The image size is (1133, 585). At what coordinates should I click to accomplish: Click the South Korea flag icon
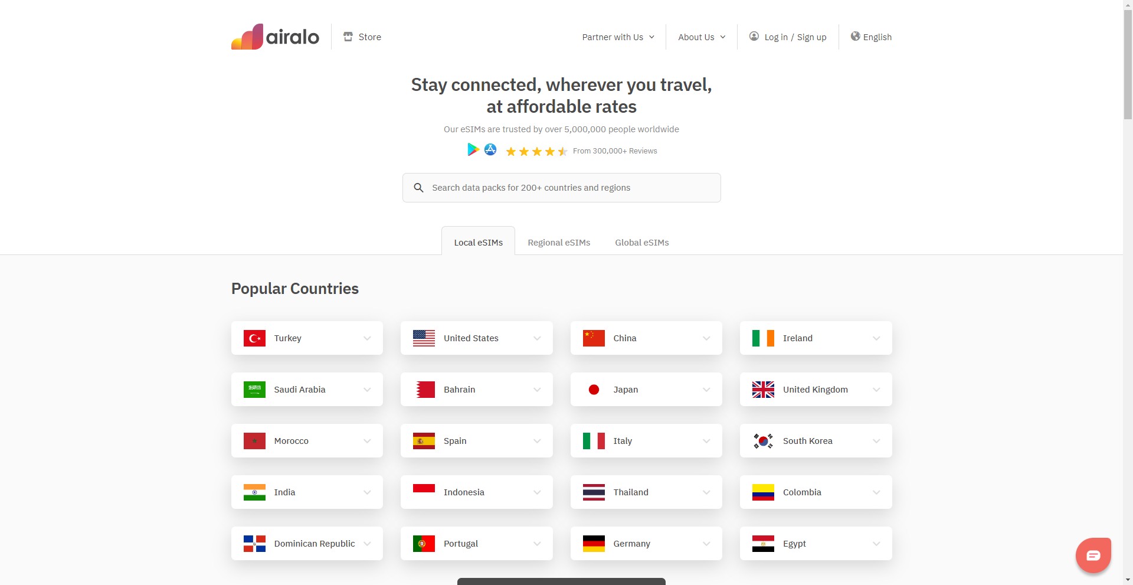[x=763, y=441]
